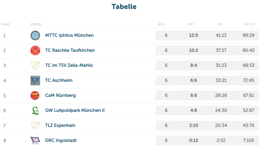The image size is (259, 146).
Task: Open the DRC Ingolstadt team link
Action: click(61, 140)
